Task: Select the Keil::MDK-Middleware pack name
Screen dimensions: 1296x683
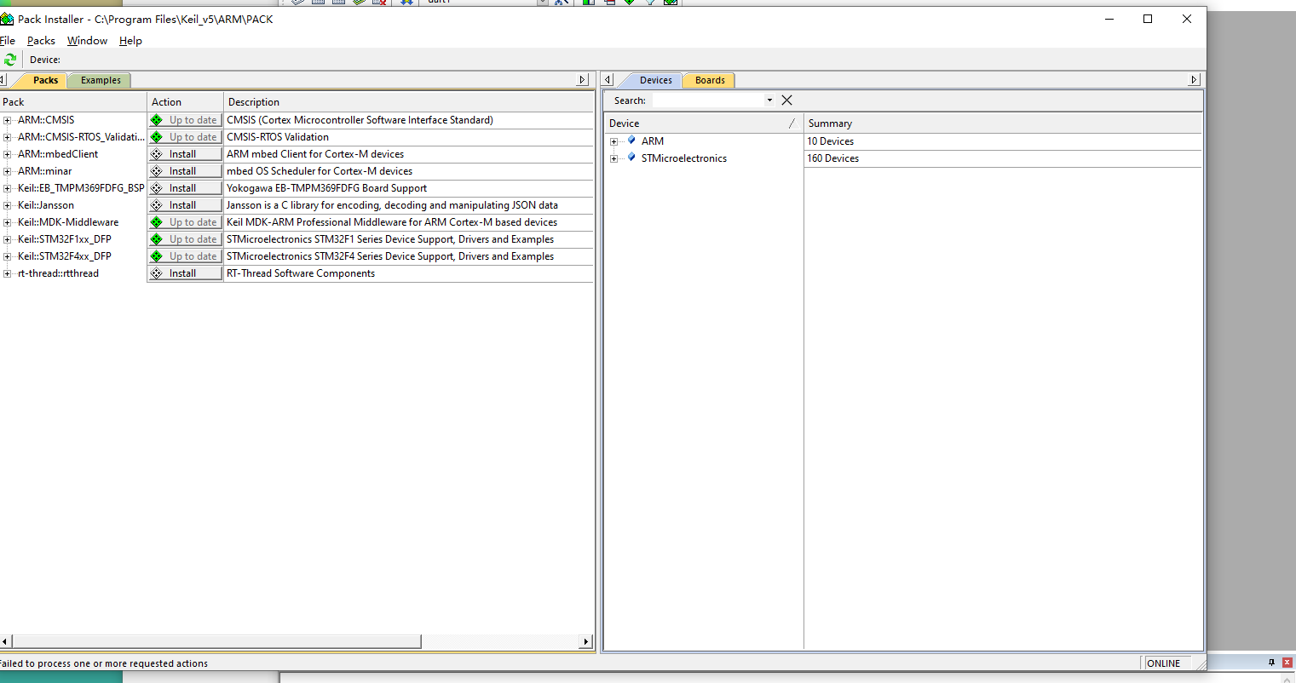Action: pos(68,222)
